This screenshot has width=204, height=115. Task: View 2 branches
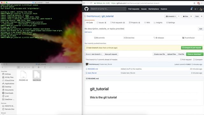129,38
